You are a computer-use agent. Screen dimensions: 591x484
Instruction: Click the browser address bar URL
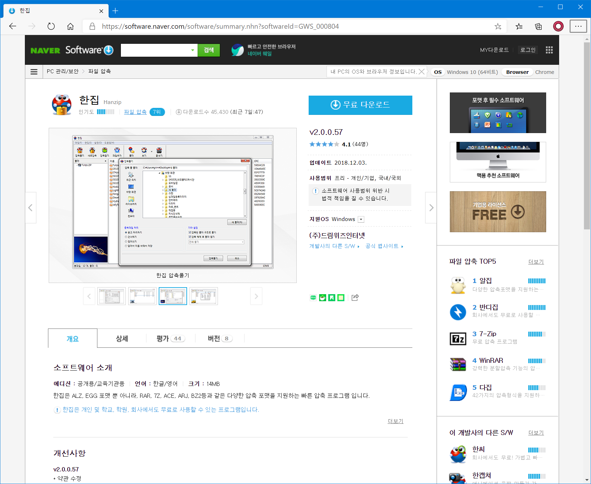(220, 26)
